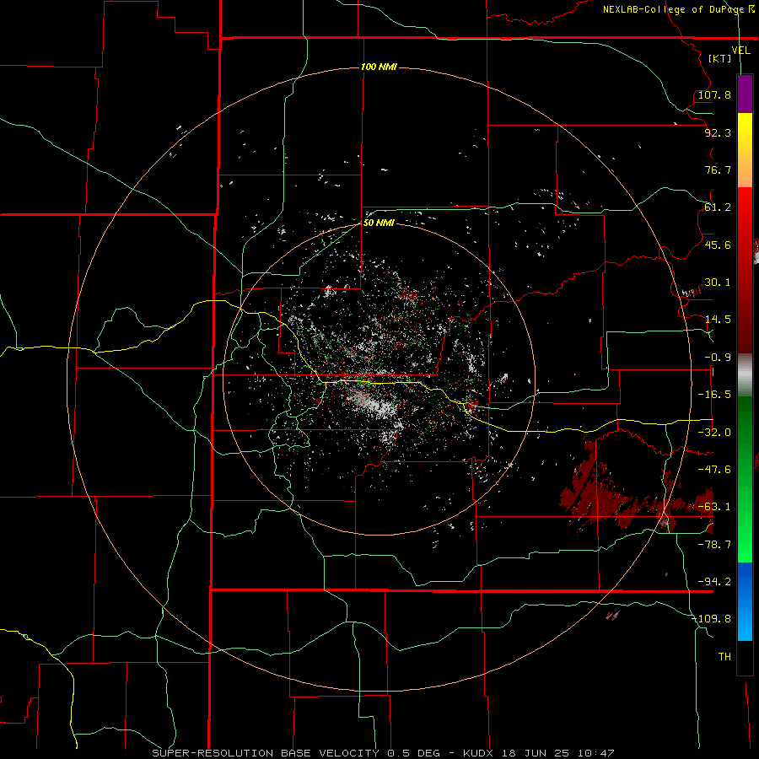Image resolution: width=759 pixels, height=759 pixels.
Task: Select the 14.5 velocity scale value
Action: (718, 320)
